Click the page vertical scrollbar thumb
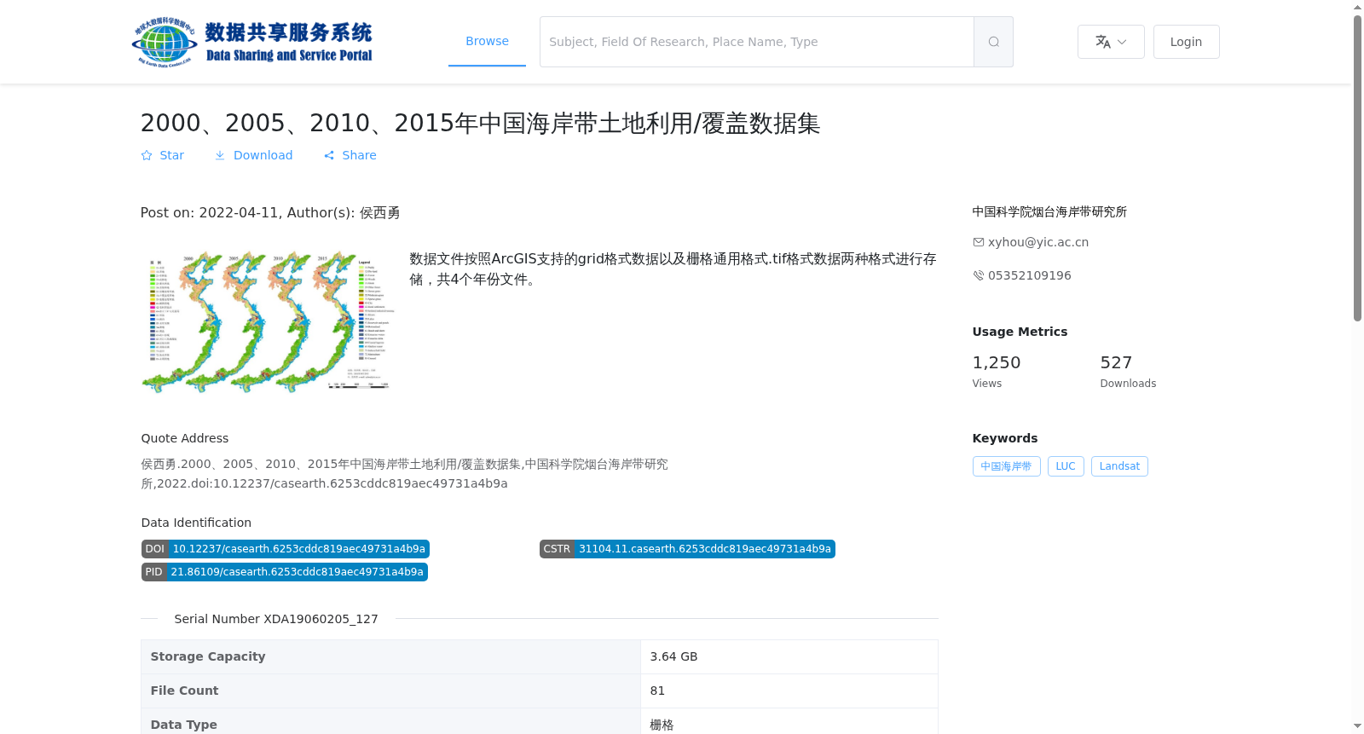Viewport: 1364px width, 734px height. (1357, 169)
